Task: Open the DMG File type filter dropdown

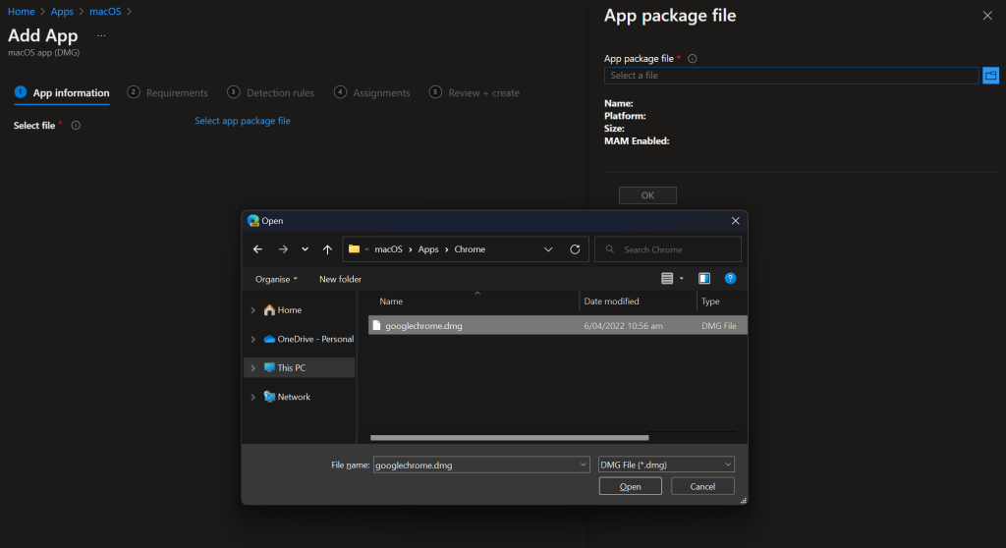Action: click(666, 465)
